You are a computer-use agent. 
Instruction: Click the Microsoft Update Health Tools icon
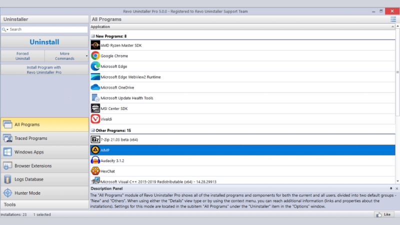click(95, 98)
